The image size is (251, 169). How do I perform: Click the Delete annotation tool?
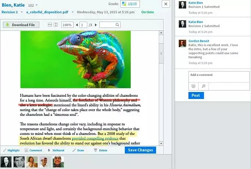click(x=100, y=150)
